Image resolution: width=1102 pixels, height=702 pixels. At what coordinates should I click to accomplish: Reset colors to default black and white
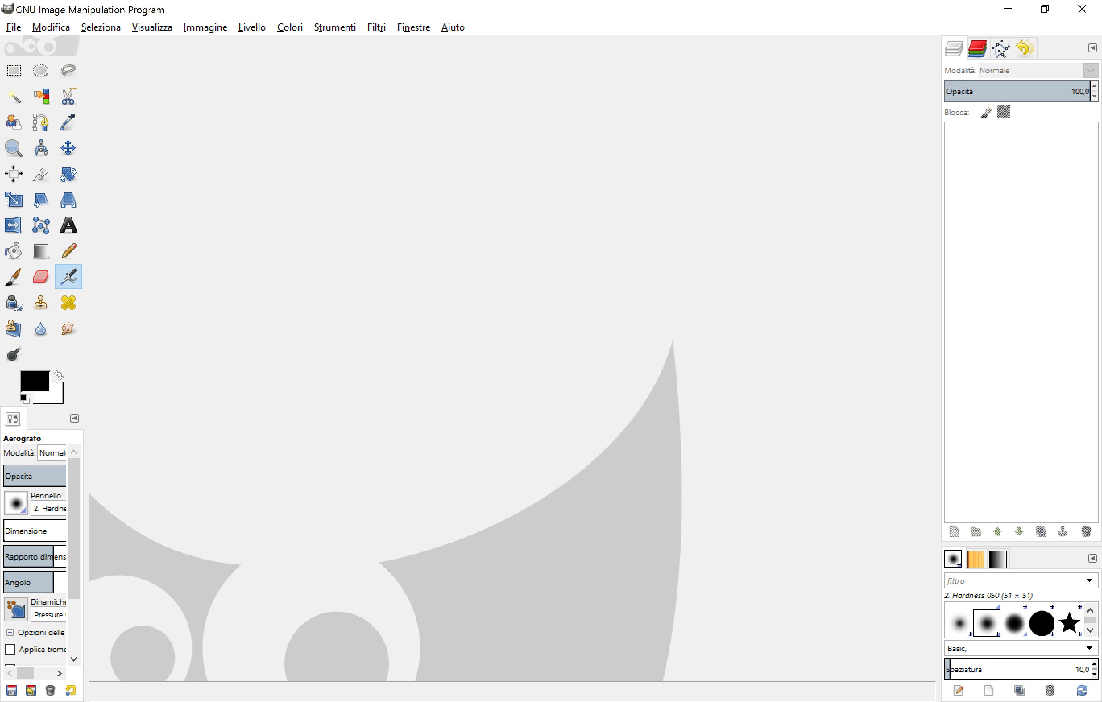pyautogui.click(x=24, y=399)
